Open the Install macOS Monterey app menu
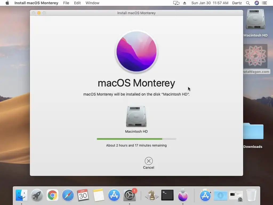The height and width of the screenshot is (205, 273). (x=36, y=3)
